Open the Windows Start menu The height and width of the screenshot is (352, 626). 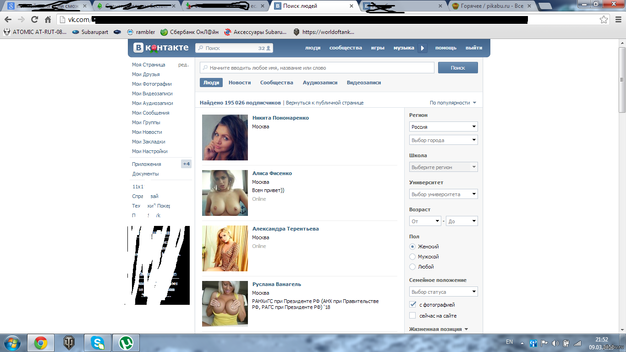coord(11,343)
